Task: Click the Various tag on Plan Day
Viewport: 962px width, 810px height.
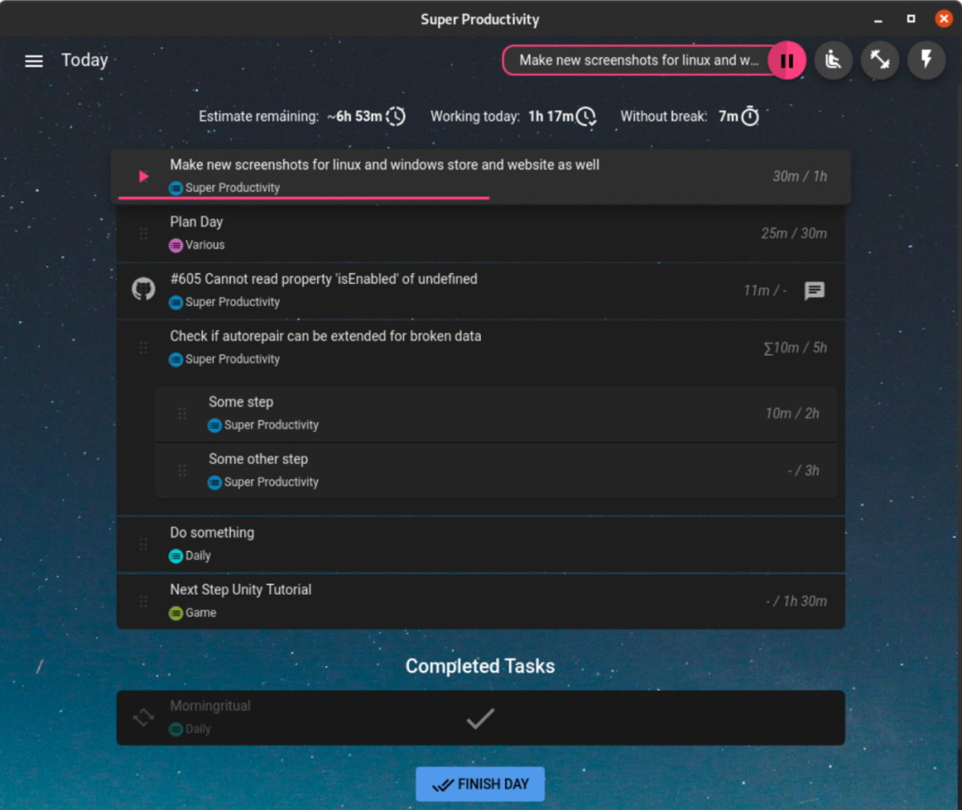Action: [x=197, y=245]
